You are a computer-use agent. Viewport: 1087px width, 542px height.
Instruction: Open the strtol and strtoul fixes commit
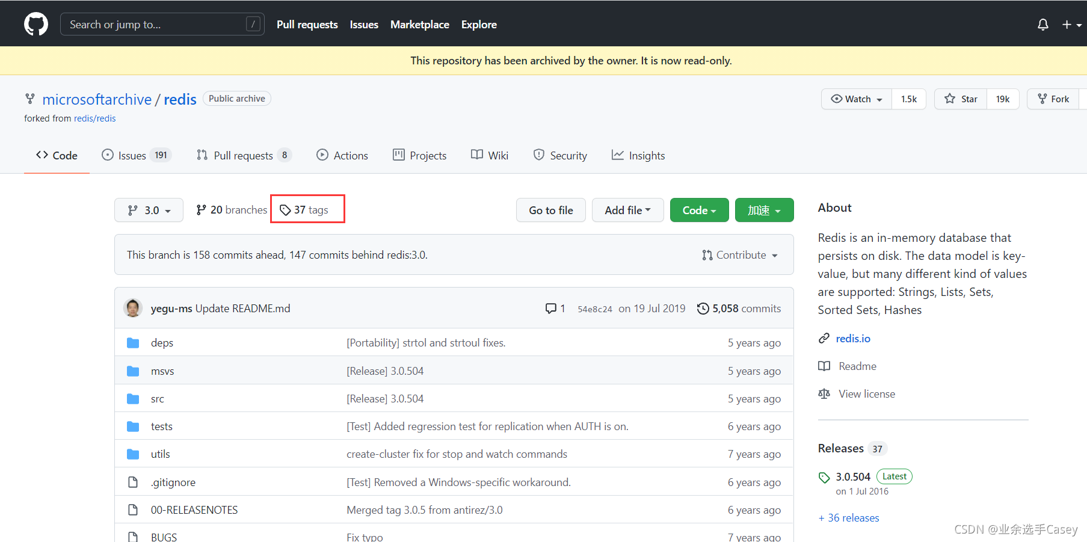426,343
